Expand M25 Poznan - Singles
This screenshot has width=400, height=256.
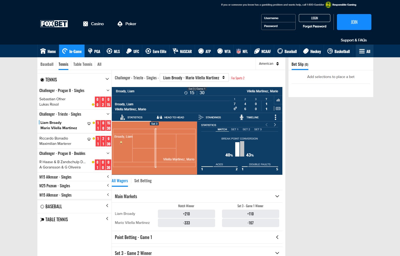[x=108, y=185]
